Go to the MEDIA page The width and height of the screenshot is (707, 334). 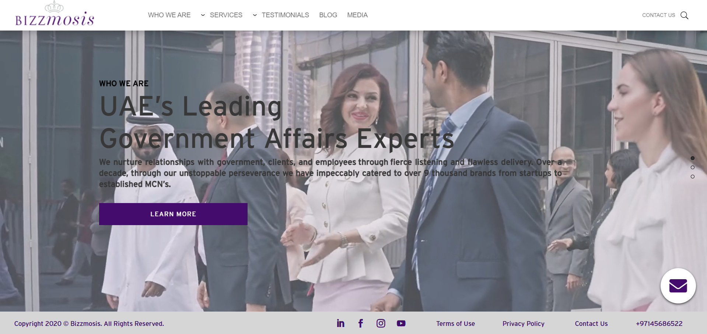point(357,15)
